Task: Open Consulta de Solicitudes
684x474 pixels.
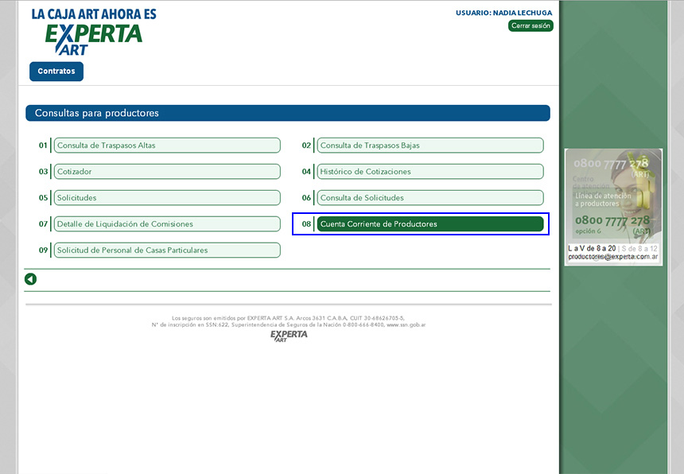Action: coord(430,197)
